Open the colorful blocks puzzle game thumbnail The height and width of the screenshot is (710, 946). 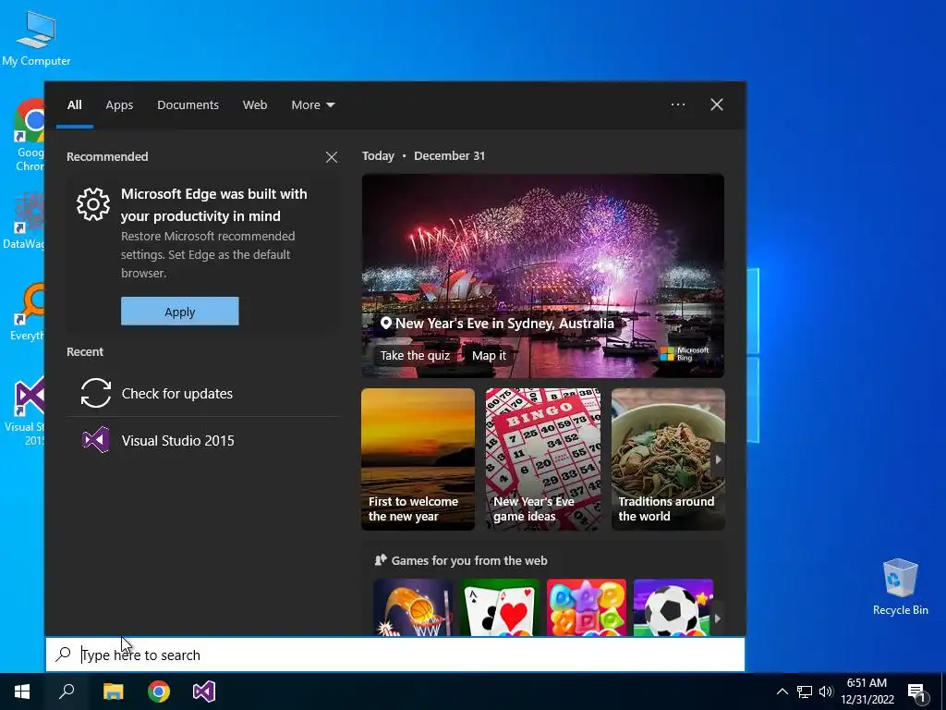pyautogui.click(x=587, y=607)
